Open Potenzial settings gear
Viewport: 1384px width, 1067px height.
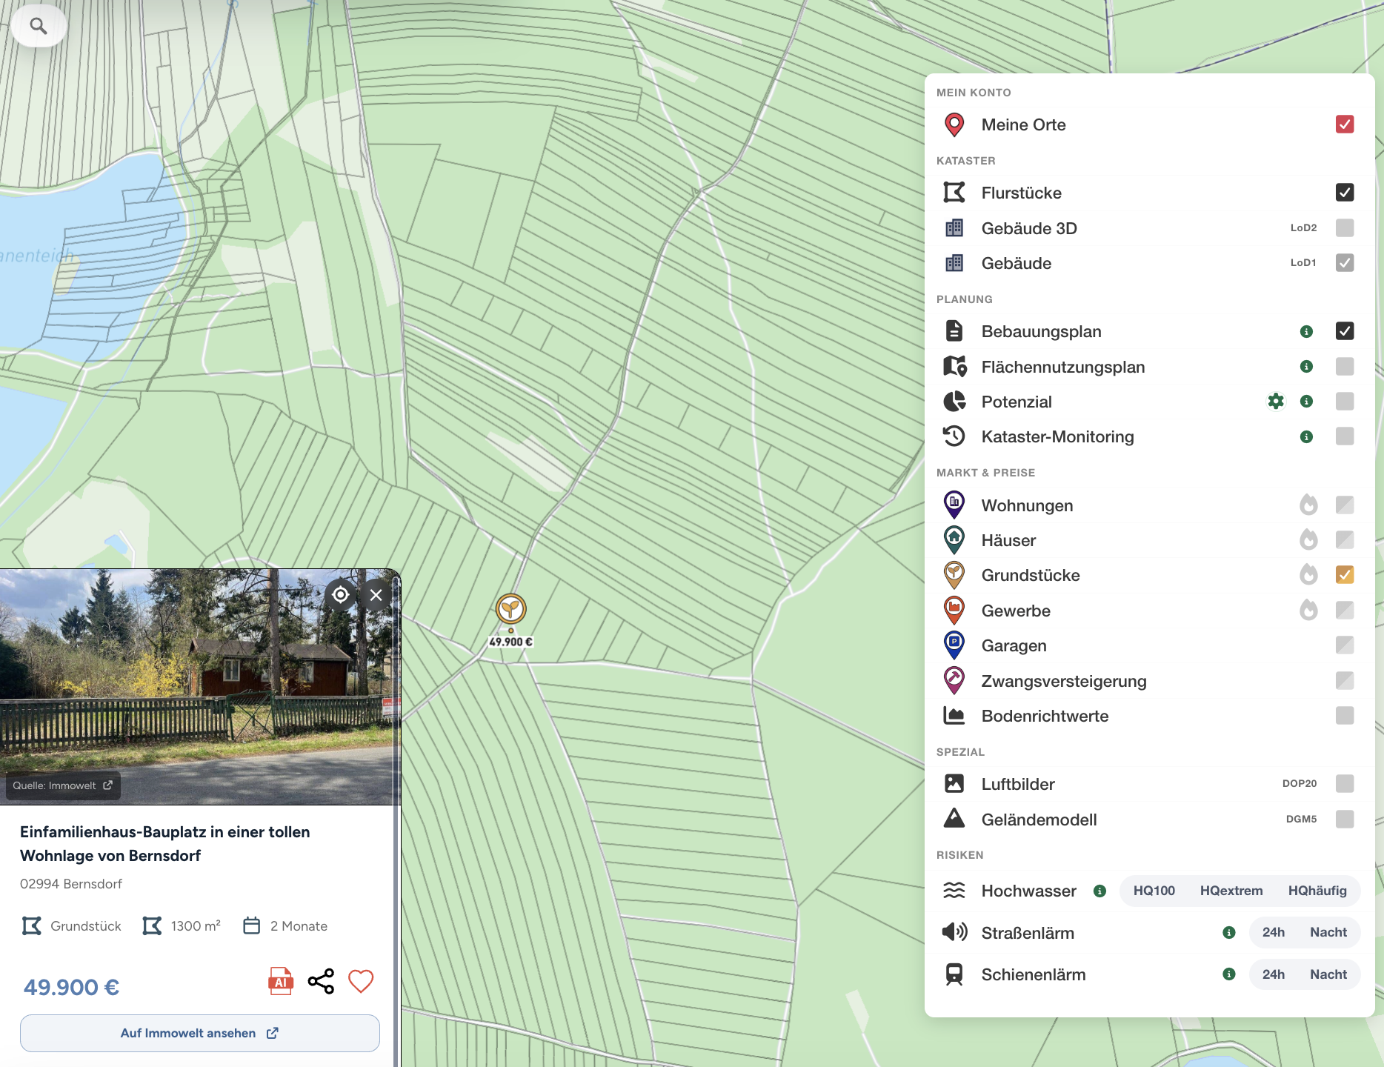1276,402
